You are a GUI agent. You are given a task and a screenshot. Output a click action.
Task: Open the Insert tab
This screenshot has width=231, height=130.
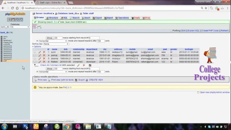tap(86, 18)
